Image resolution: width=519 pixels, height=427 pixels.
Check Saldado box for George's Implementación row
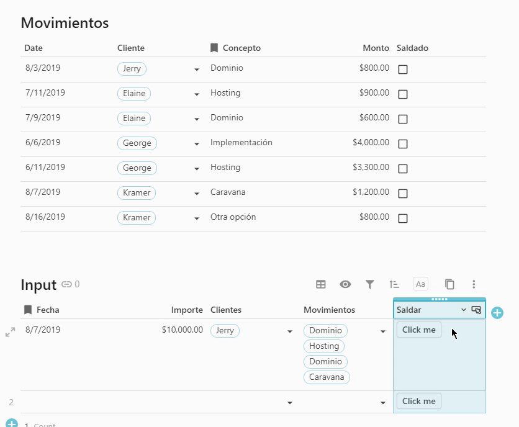coord(403,144)
